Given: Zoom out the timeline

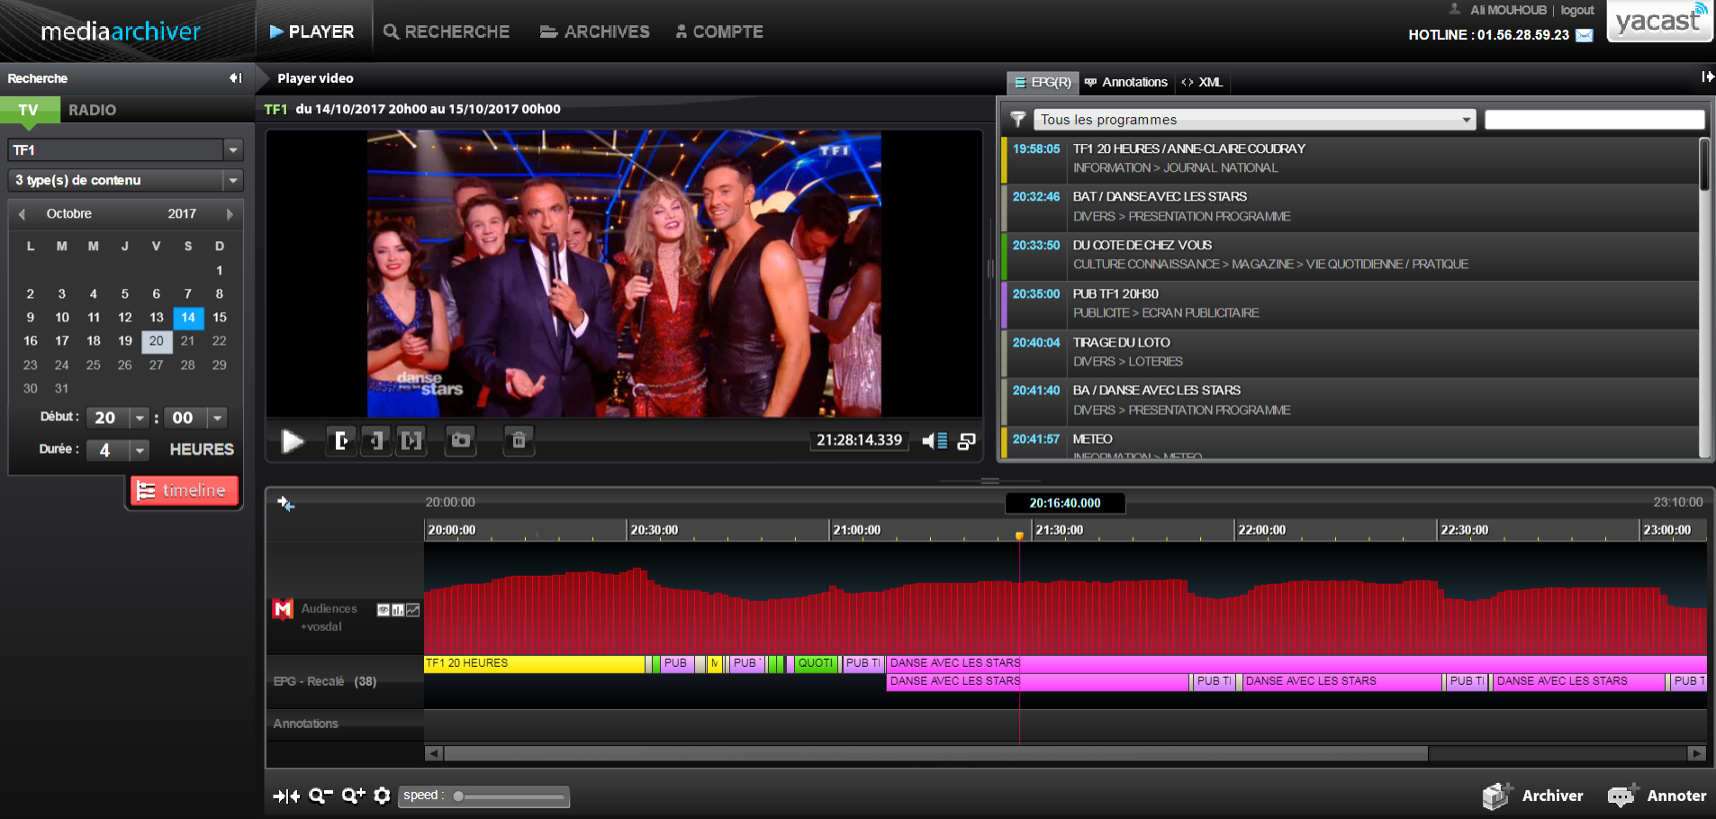Looking at the screenshot, I should pos(320,796).
